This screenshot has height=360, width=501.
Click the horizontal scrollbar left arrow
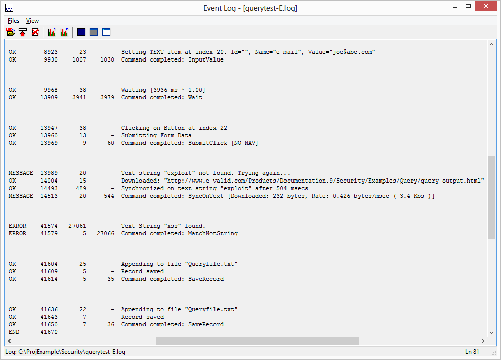tap(9, 341)
